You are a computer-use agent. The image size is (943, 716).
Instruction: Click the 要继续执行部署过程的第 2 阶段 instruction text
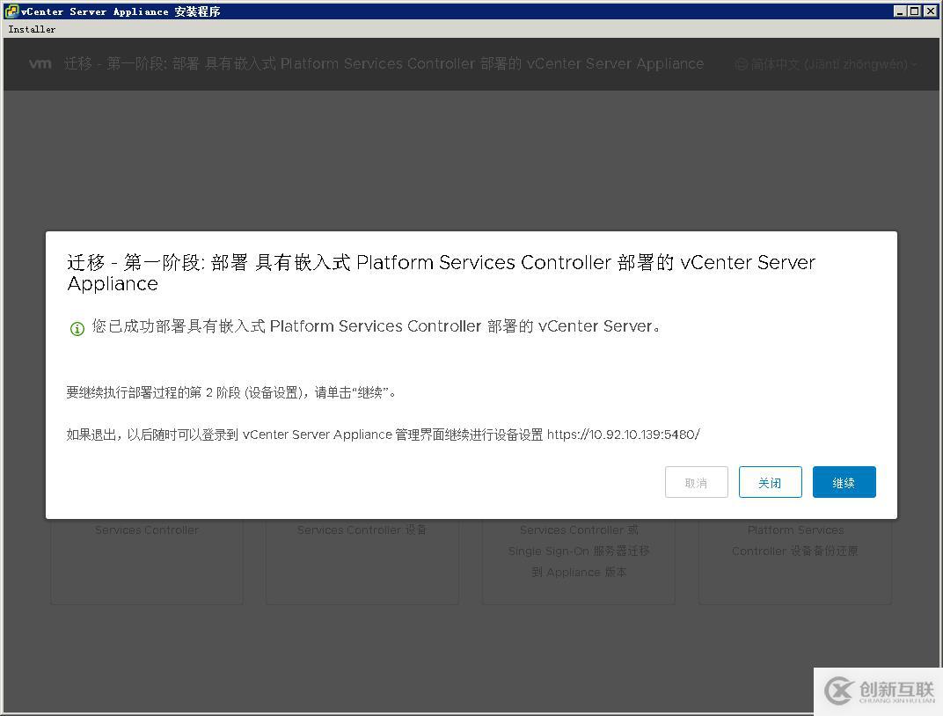coord(230,392)
